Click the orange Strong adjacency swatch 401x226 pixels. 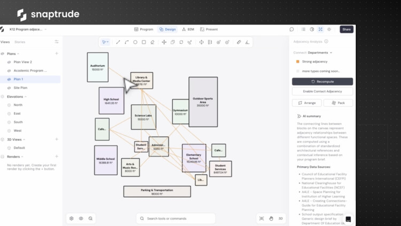tap(298, 61)
